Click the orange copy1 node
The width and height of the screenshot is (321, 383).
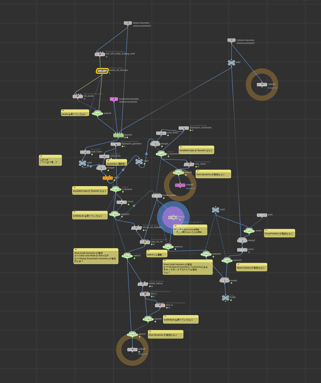(x=108, y=178)
